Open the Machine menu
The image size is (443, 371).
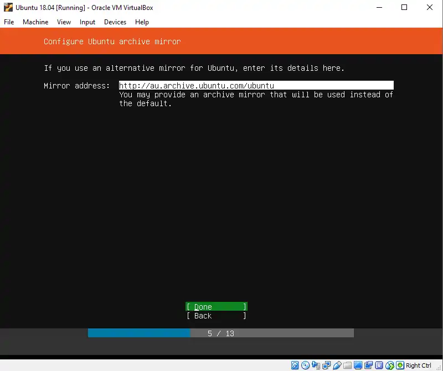[35, 22]
